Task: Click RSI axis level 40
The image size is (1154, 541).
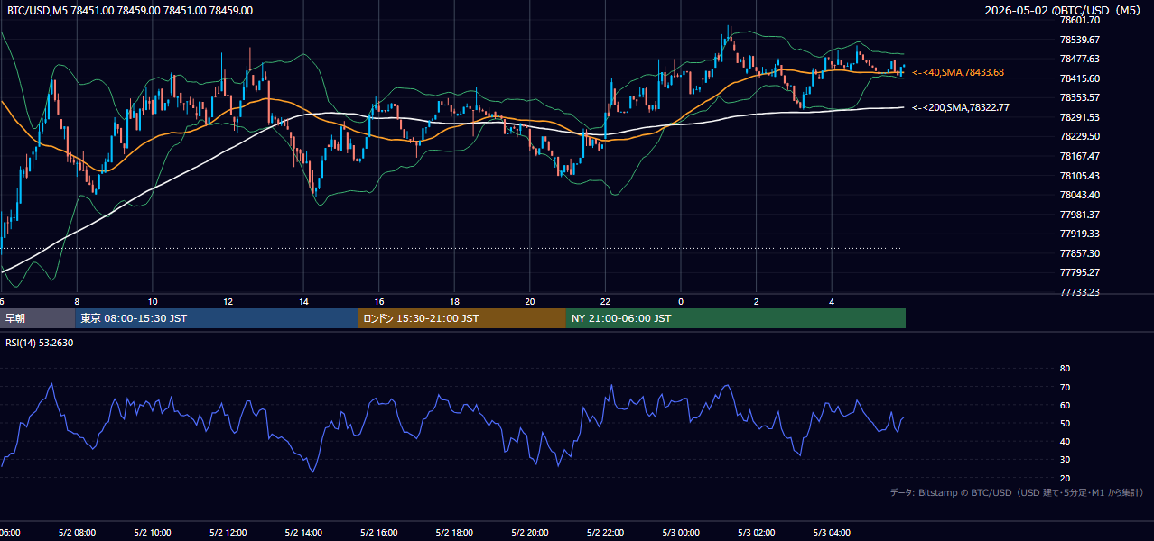Action: coord(1065,441)
